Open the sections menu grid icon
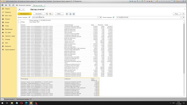 pyautogui.click(x=2, y=5)
